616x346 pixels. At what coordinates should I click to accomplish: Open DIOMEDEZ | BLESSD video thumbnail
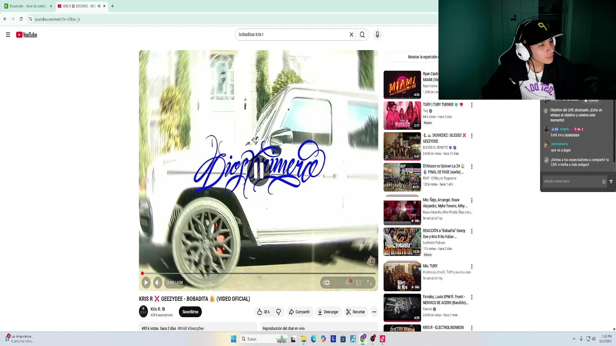pyautogui.click(x=402, y=146)
